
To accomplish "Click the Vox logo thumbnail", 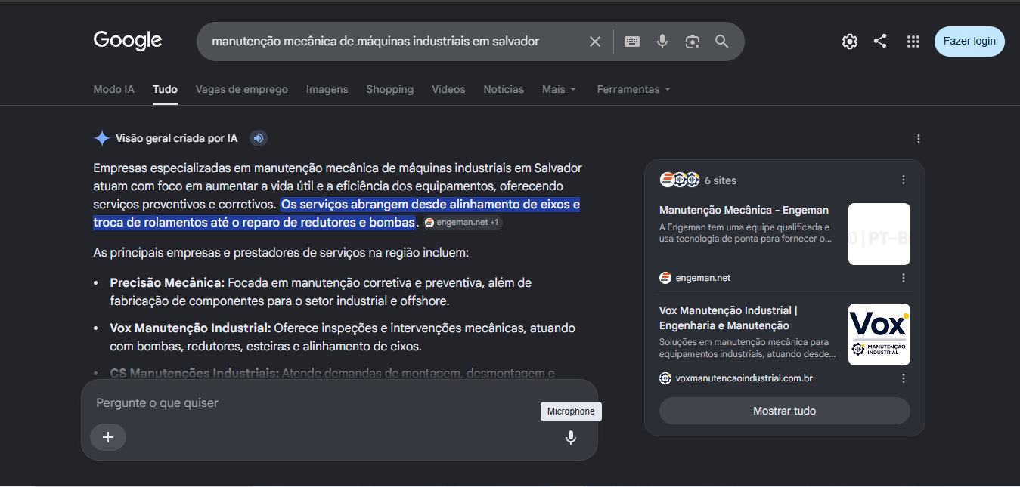I will pyautogui.click(x=879, y=334).
